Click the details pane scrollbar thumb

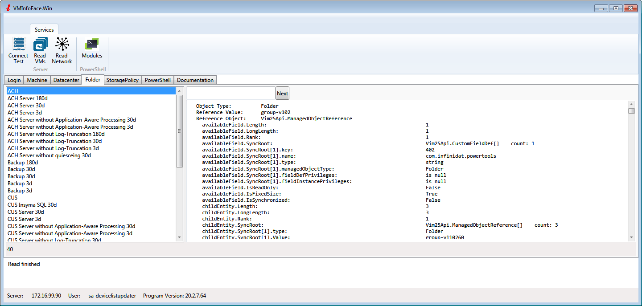[631, 110]
